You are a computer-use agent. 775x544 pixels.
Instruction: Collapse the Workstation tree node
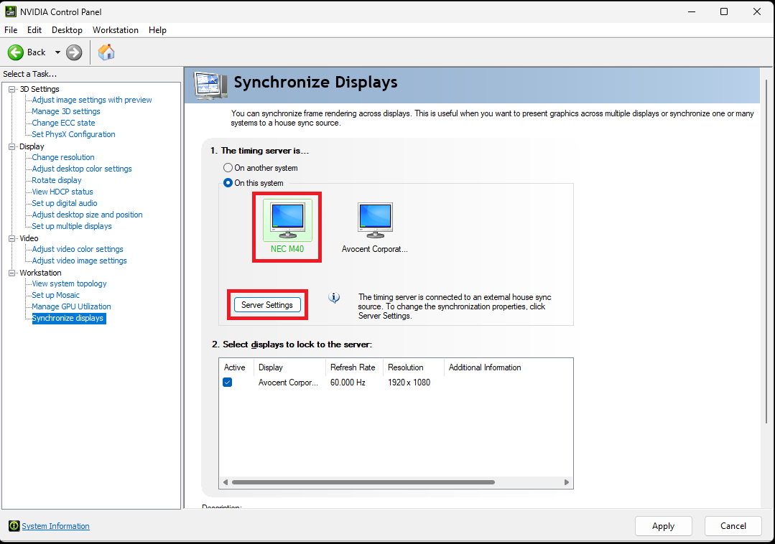12,273
